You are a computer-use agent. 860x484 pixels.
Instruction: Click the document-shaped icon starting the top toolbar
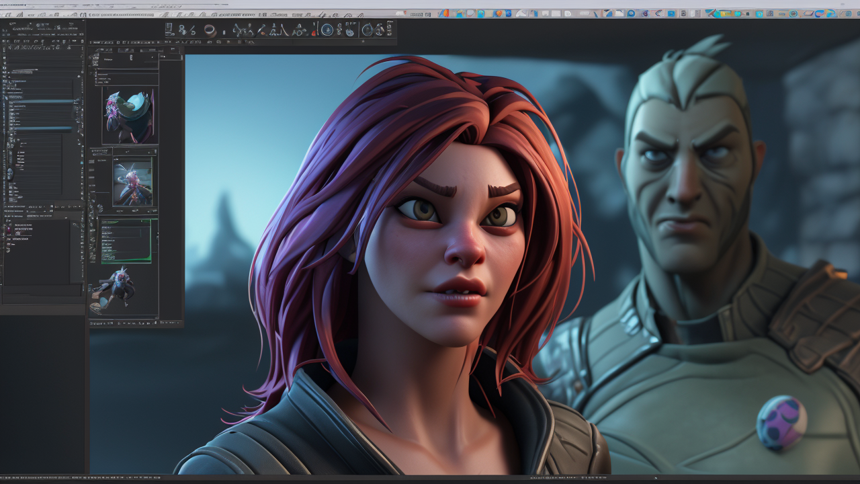tap(170, 30)
